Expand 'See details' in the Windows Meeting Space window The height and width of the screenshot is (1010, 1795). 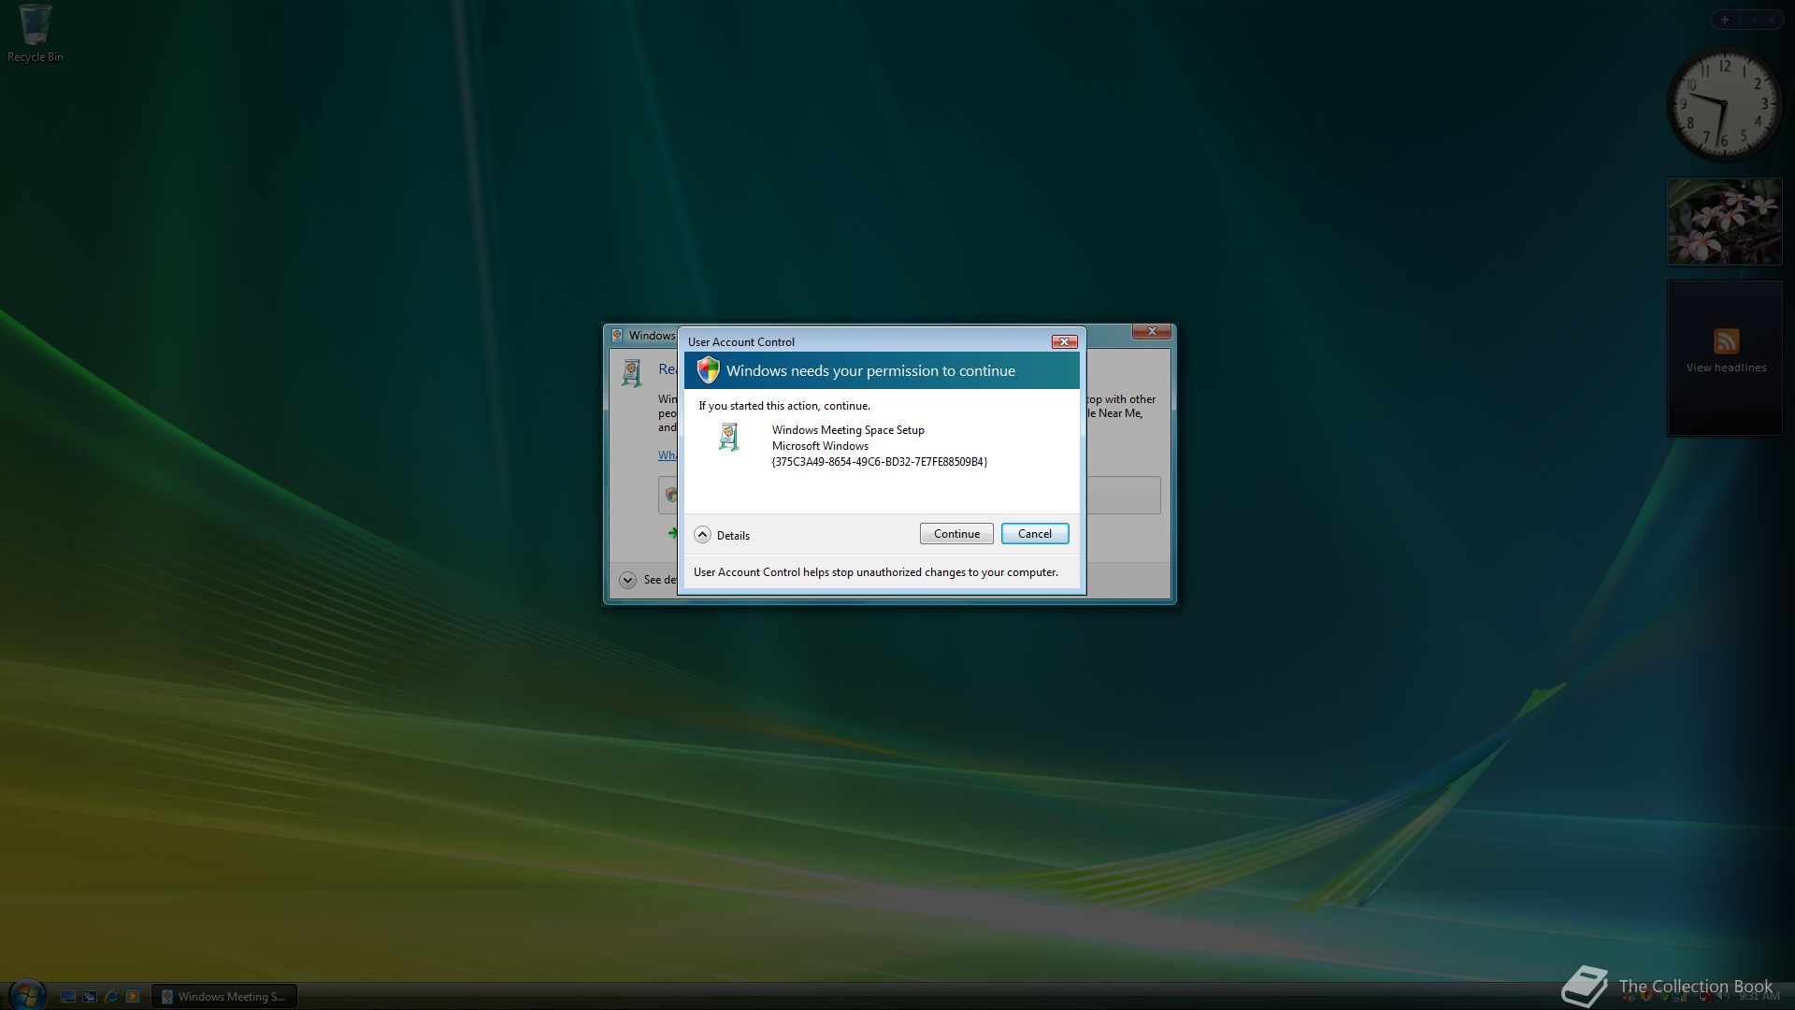point(628,580)
